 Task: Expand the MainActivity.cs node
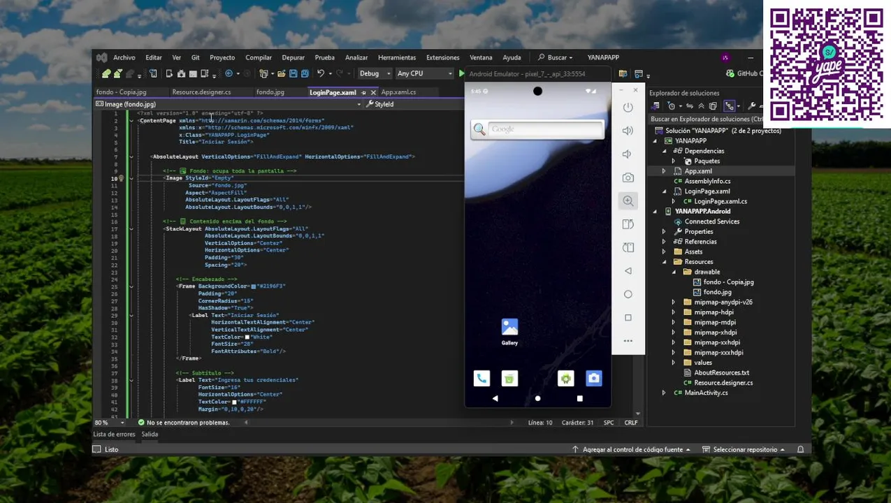point(664,393)
